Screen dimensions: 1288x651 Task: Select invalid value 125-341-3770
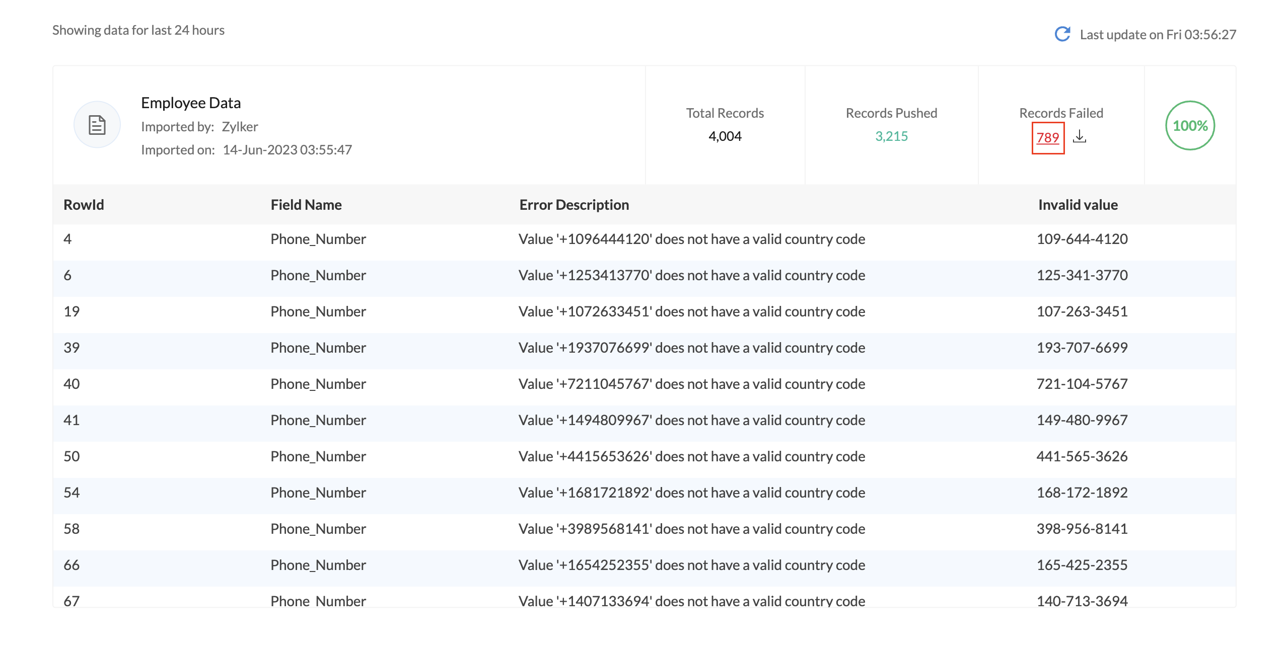click(x=1082, y=275)
